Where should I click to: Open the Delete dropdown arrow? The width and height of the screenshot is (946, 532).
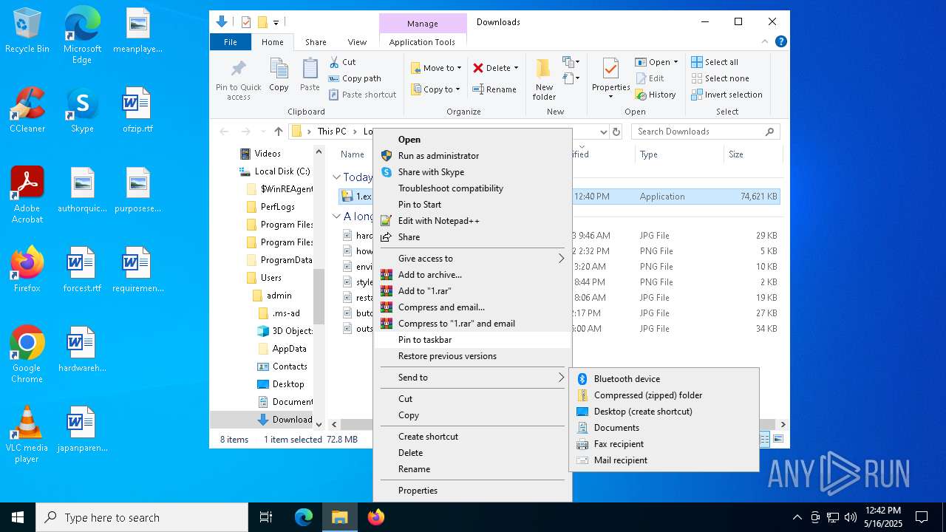[516, 68]
